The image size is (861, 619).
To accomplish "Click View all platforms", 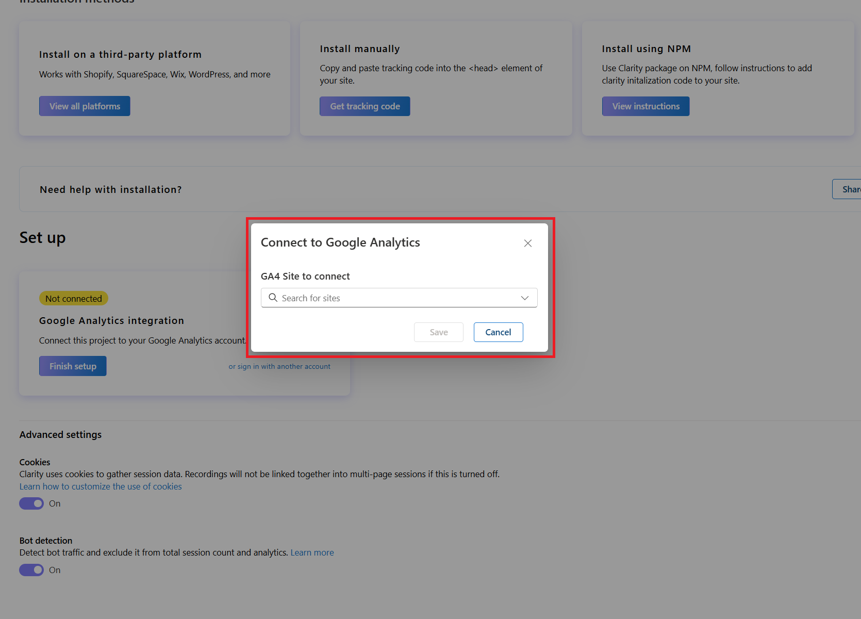I will [84, 106].
